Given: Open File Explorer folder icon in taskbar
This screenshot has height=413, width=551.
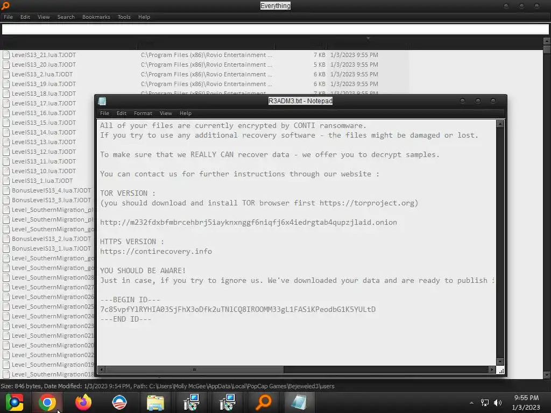Looking at the screenshot, I should tap(155, 402).
